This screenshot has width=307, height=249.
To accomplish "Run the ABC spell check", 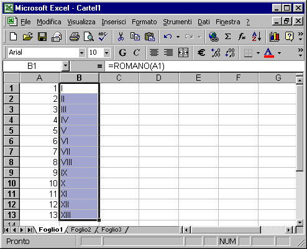I will (x=103, y=37).
